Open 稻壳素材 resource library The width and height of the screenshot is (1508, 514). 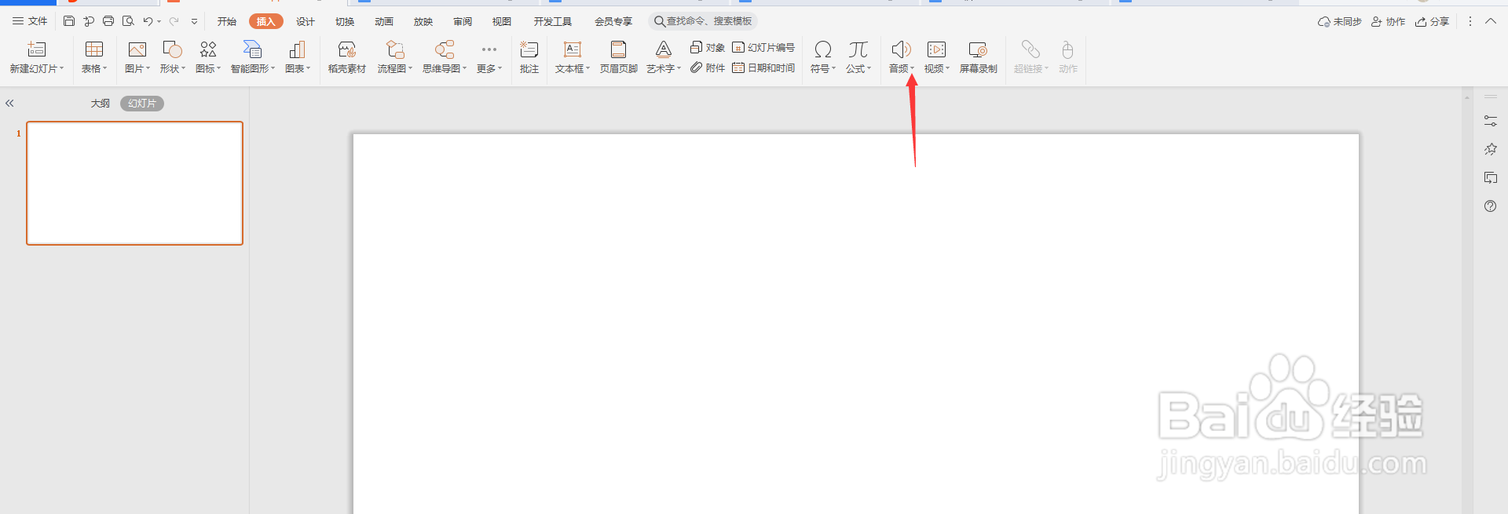(x=347, y=57)
